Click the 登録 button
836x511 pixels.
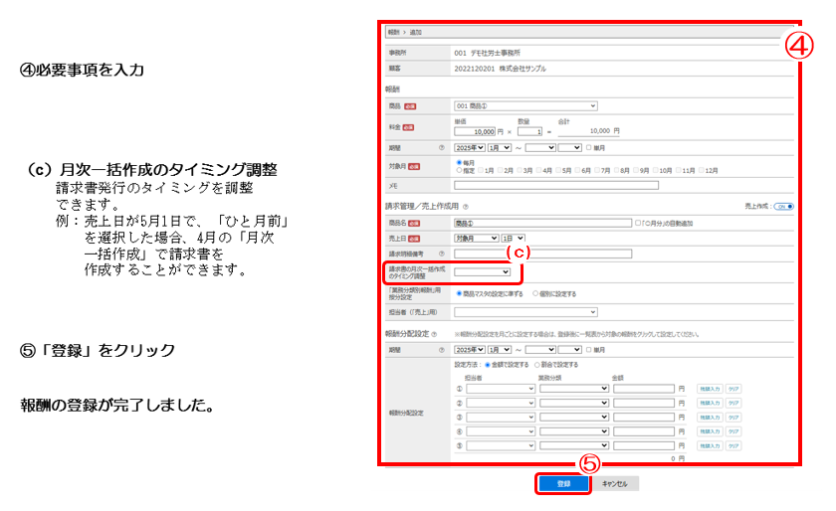pos(563,483)
